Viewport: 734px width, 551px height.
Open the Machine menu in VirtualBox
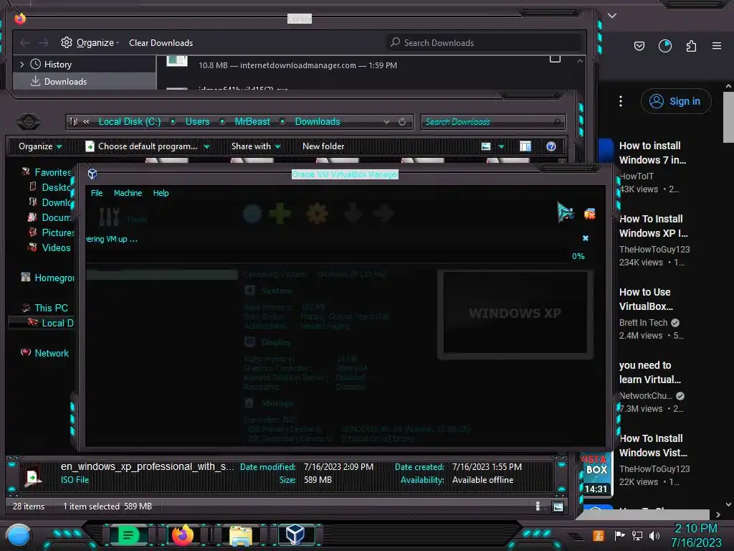[x=128, y=193]
